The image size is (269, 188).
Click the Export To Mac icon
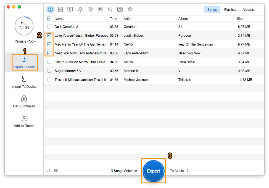(x=24, y=59)
